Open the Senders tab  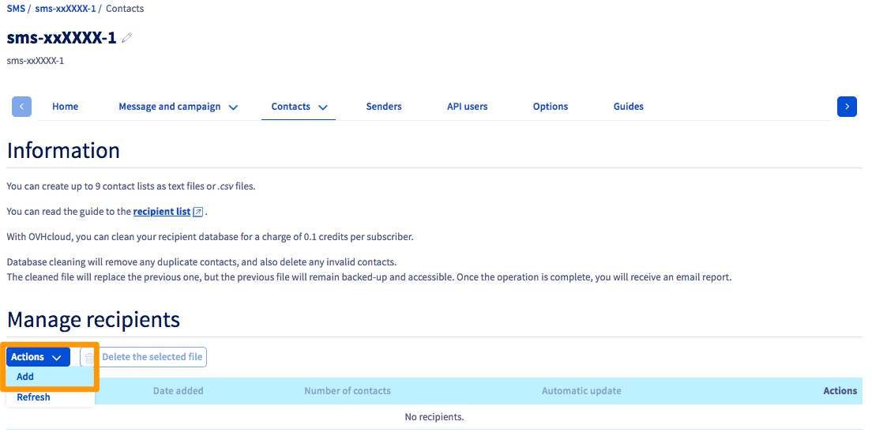pyautogui.click(x=384, y=107)
